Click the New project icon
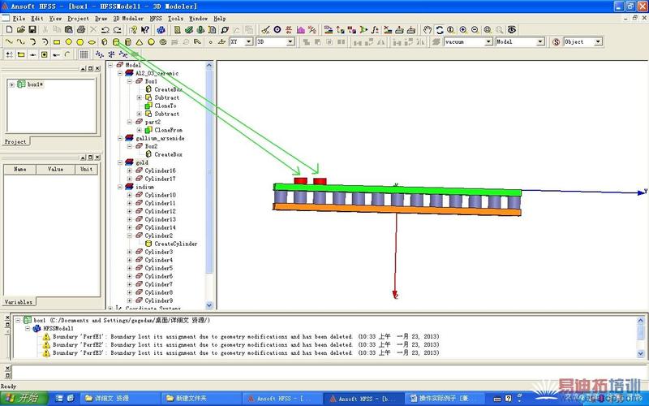649x406 pixels. point(9,30)
